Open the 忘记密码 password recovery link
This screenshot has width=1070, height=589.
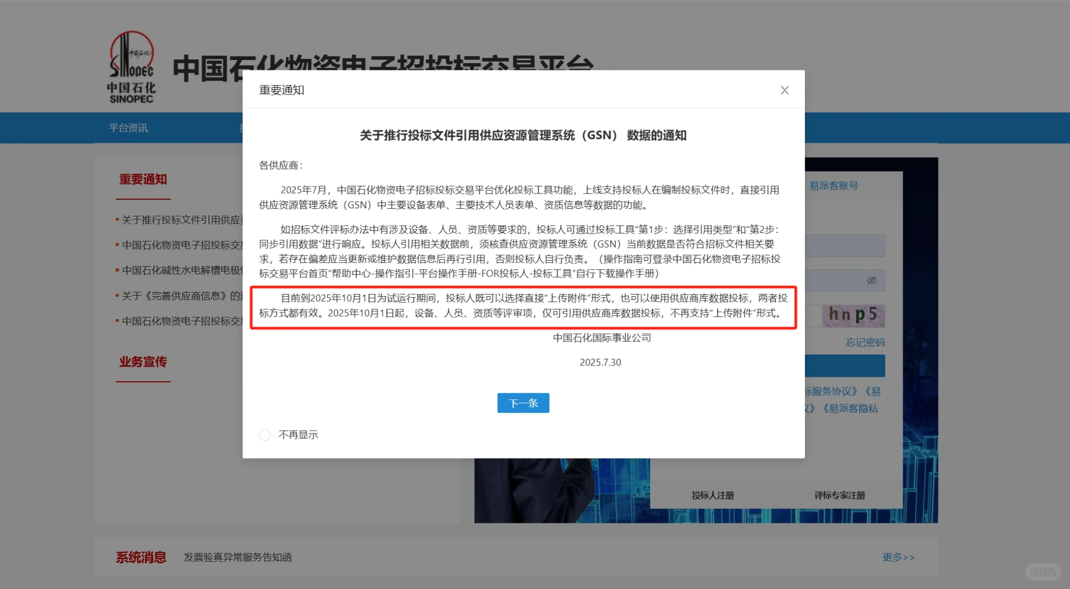865,342
